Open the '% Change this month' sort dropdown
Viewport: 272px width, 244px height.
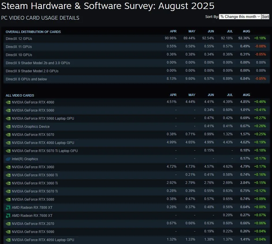coord(240,16)
